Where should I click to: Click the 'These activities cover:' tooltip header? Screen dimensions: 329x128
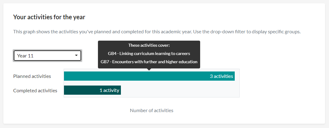[x=149, y=45]
